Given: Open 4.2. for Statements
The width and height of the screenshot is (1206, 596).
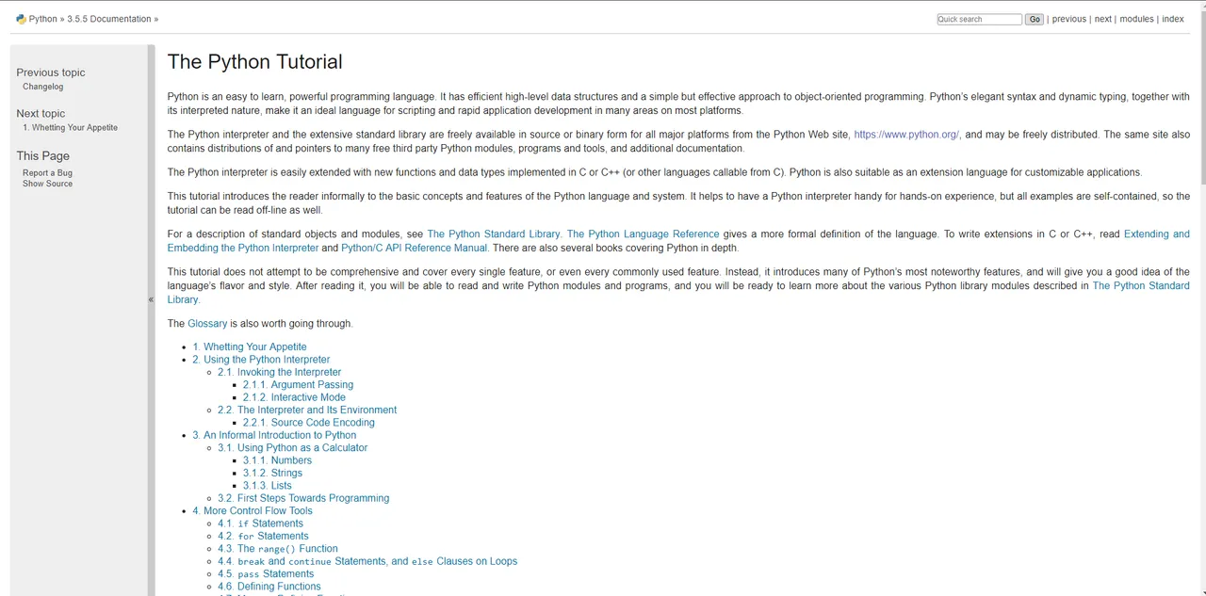Looking at the screenshot, I should pos(263,537).
